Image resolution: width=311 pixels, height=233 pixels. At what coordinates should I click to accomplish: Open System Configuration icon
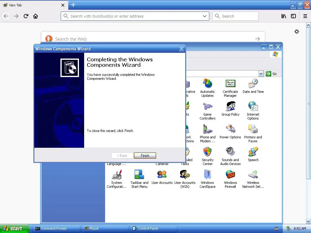click(x=116, y=179)
